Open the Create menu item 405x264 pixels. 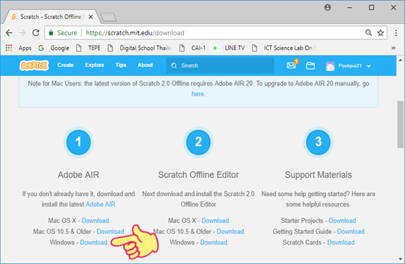65,65
